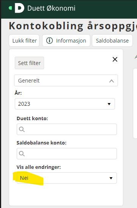Viewport: 137px width, 208px height.
Task: Click the Vis alle endringer dropdown arrow
Action: click(x=111, y=178)
